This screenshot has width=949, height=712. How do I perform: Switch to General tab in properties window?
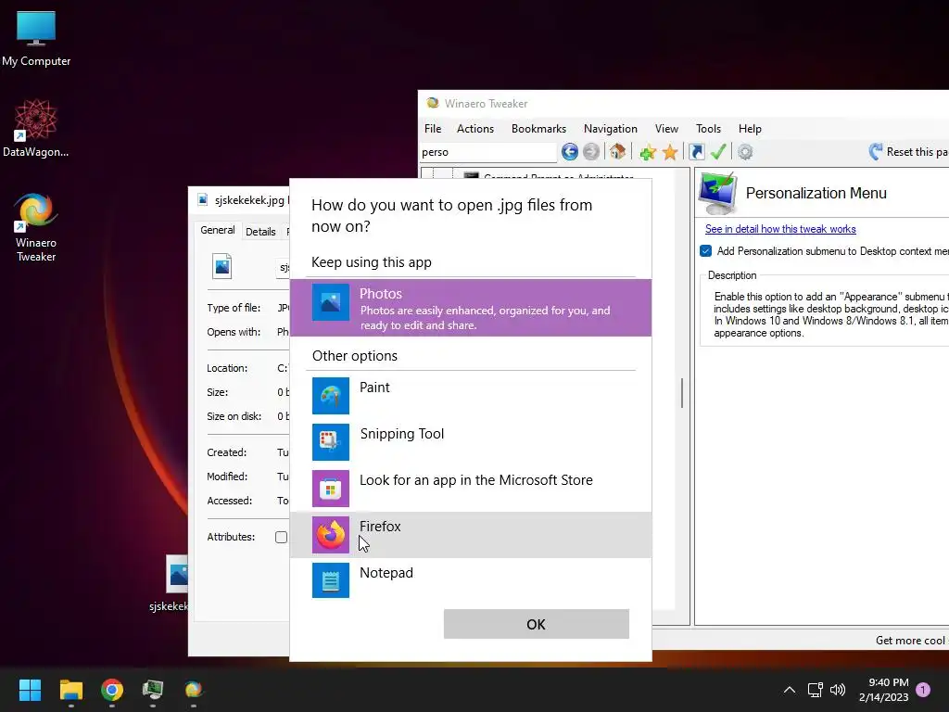pyautogui.click(x=217, y=230)
